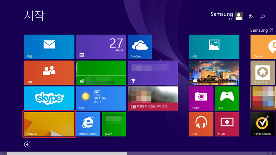Open the Music headphones tile

click(201, 124)
